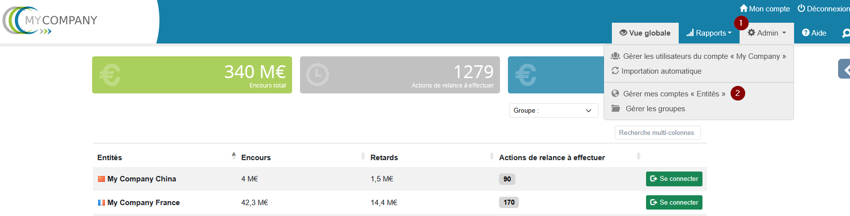Click the 1,5 M€ Retards value
Viewport: 850px width, 216px height.
pos(382,179)
